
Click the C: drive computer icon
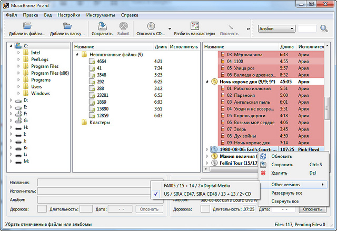click(x=18, y=45)
